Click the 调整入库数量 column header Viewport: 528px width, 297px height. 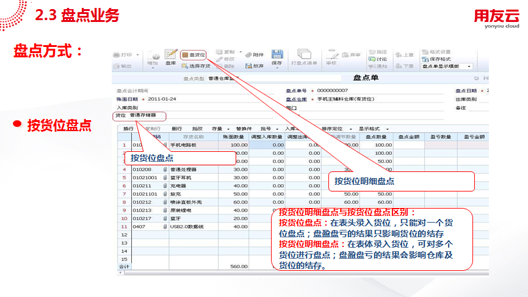267,137
